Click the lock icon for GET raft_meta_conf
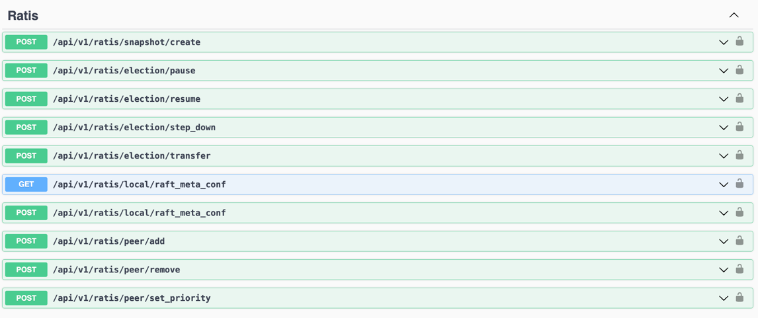This screenshot has width=758, height=318. [x=739, y=184]
